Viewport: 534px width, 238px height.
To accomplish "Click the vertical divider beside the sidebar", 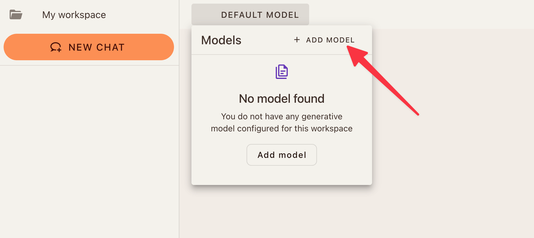I will pos(179,139).
